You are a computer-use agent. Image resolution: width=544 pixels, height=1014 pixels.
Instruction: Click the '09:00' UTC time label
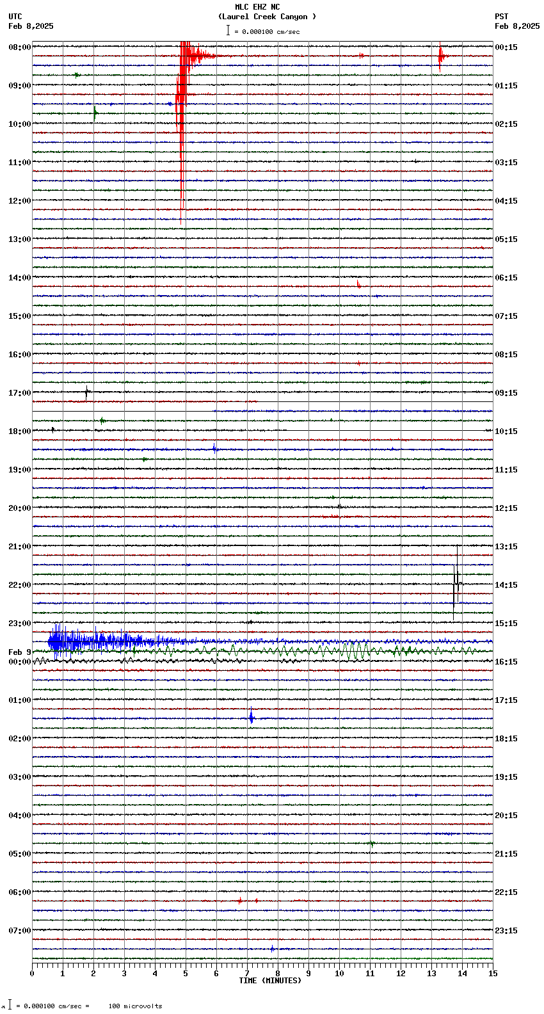(x=20, y=86)
